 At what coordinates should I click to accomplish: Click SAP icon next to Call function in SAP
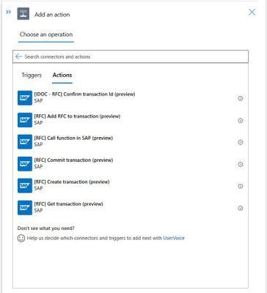tap(25, 142)
